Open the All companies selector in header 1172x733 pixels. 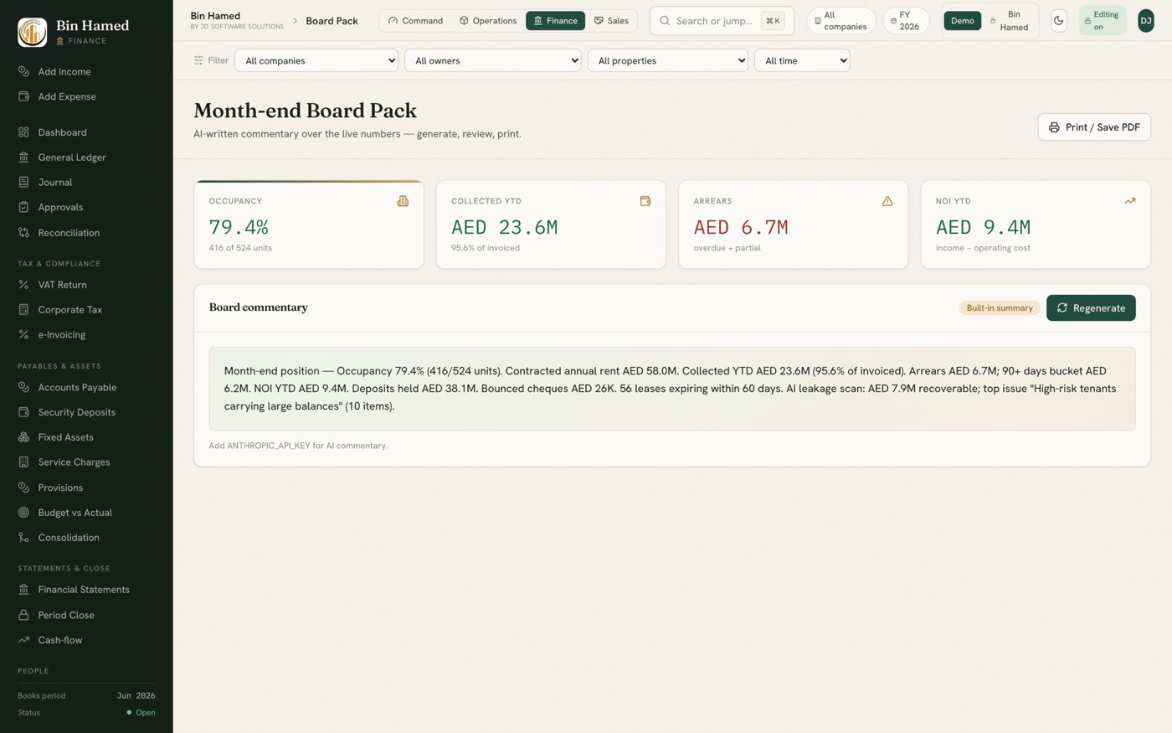pyautogui.click(x=841, y=21)
